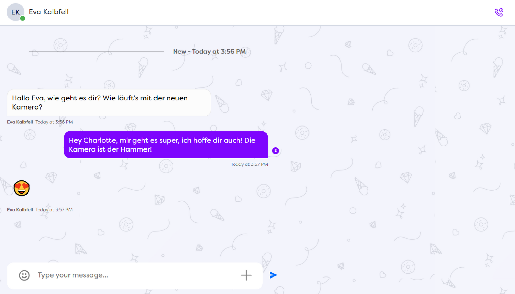Click 'Today at 3:57 PM' timestamp under emoji message

click(54, 210)
